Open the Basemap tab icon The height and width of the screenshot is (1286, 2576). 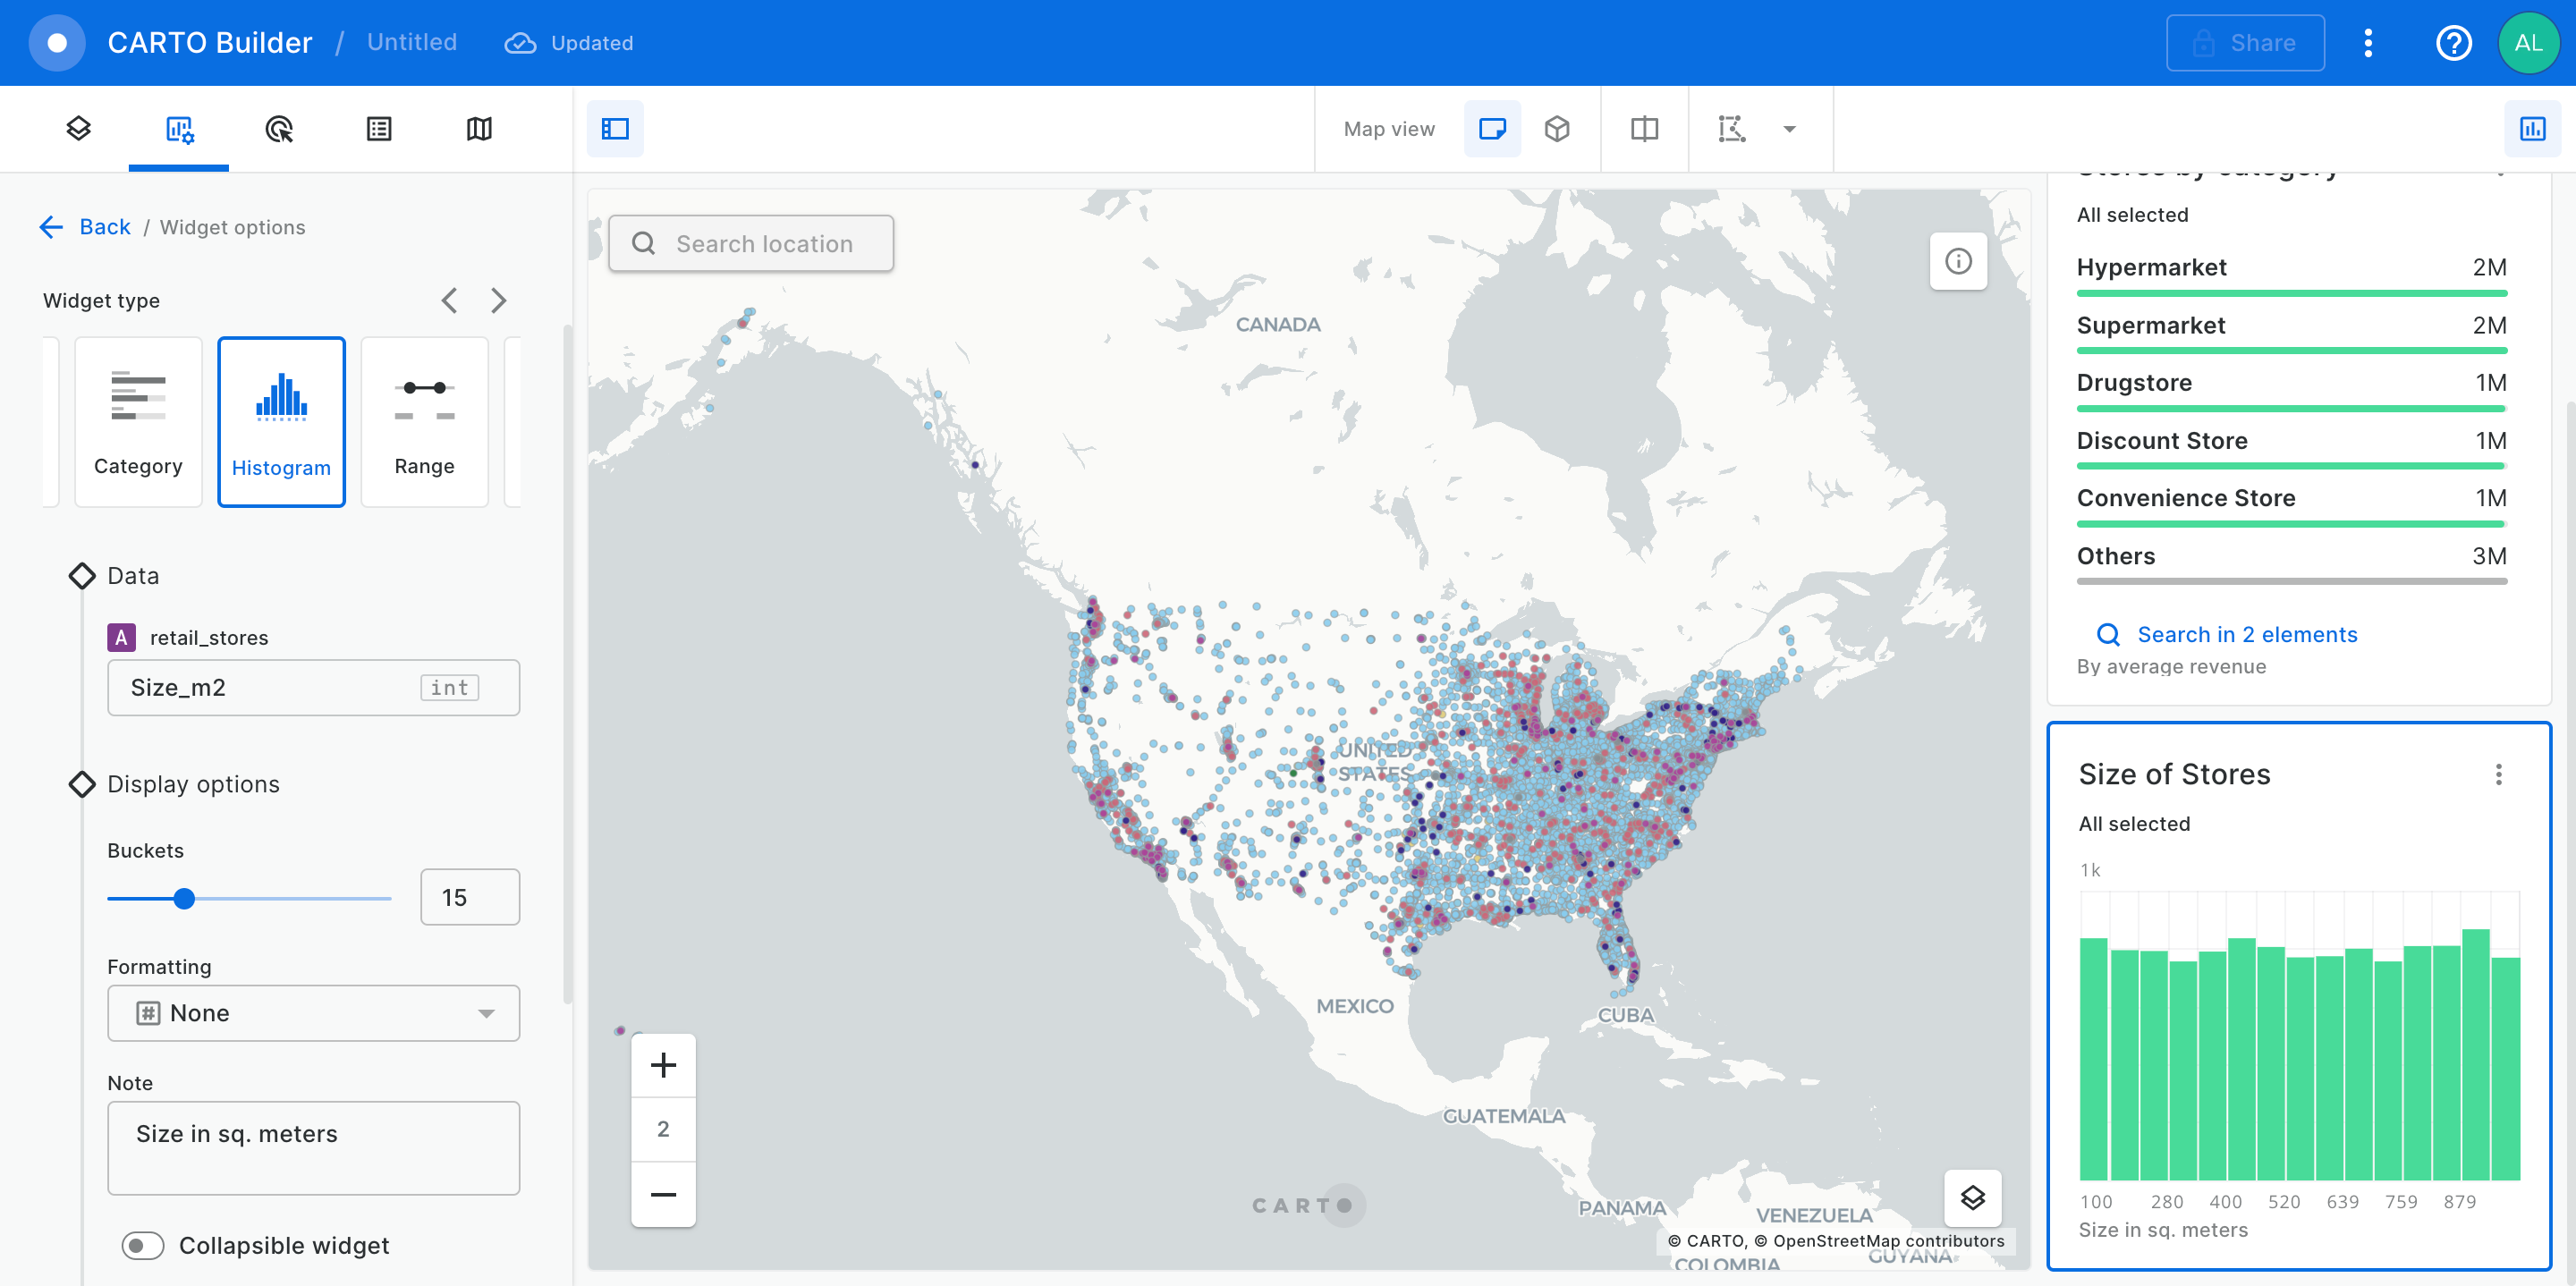(479, 128)
